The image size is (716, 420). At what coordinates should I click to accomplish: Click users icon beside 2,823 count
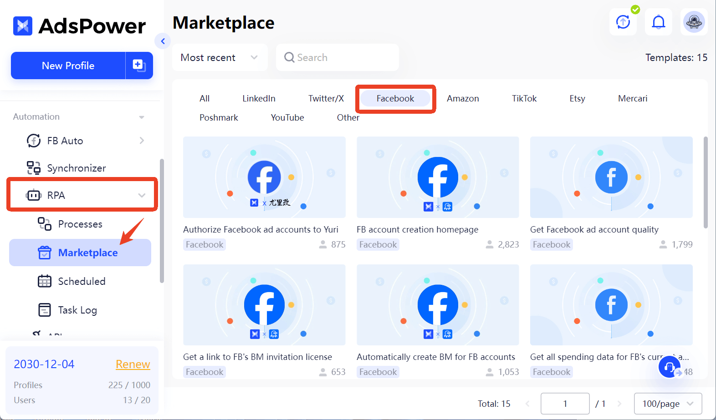tap(490, 244)
